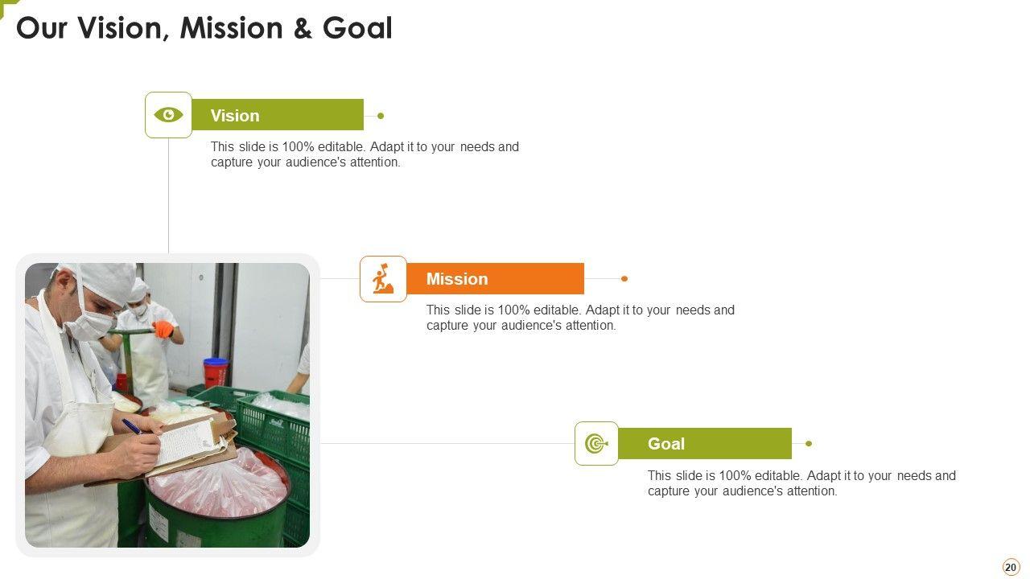Click the slide number 20 badge

coord(1011,567)
